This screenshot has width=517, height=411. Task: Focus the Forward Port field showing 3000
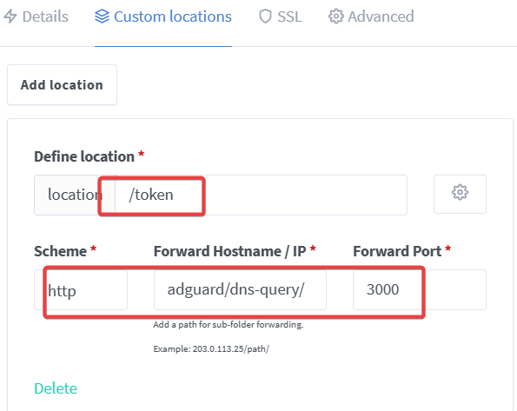[x=420, y=290]
